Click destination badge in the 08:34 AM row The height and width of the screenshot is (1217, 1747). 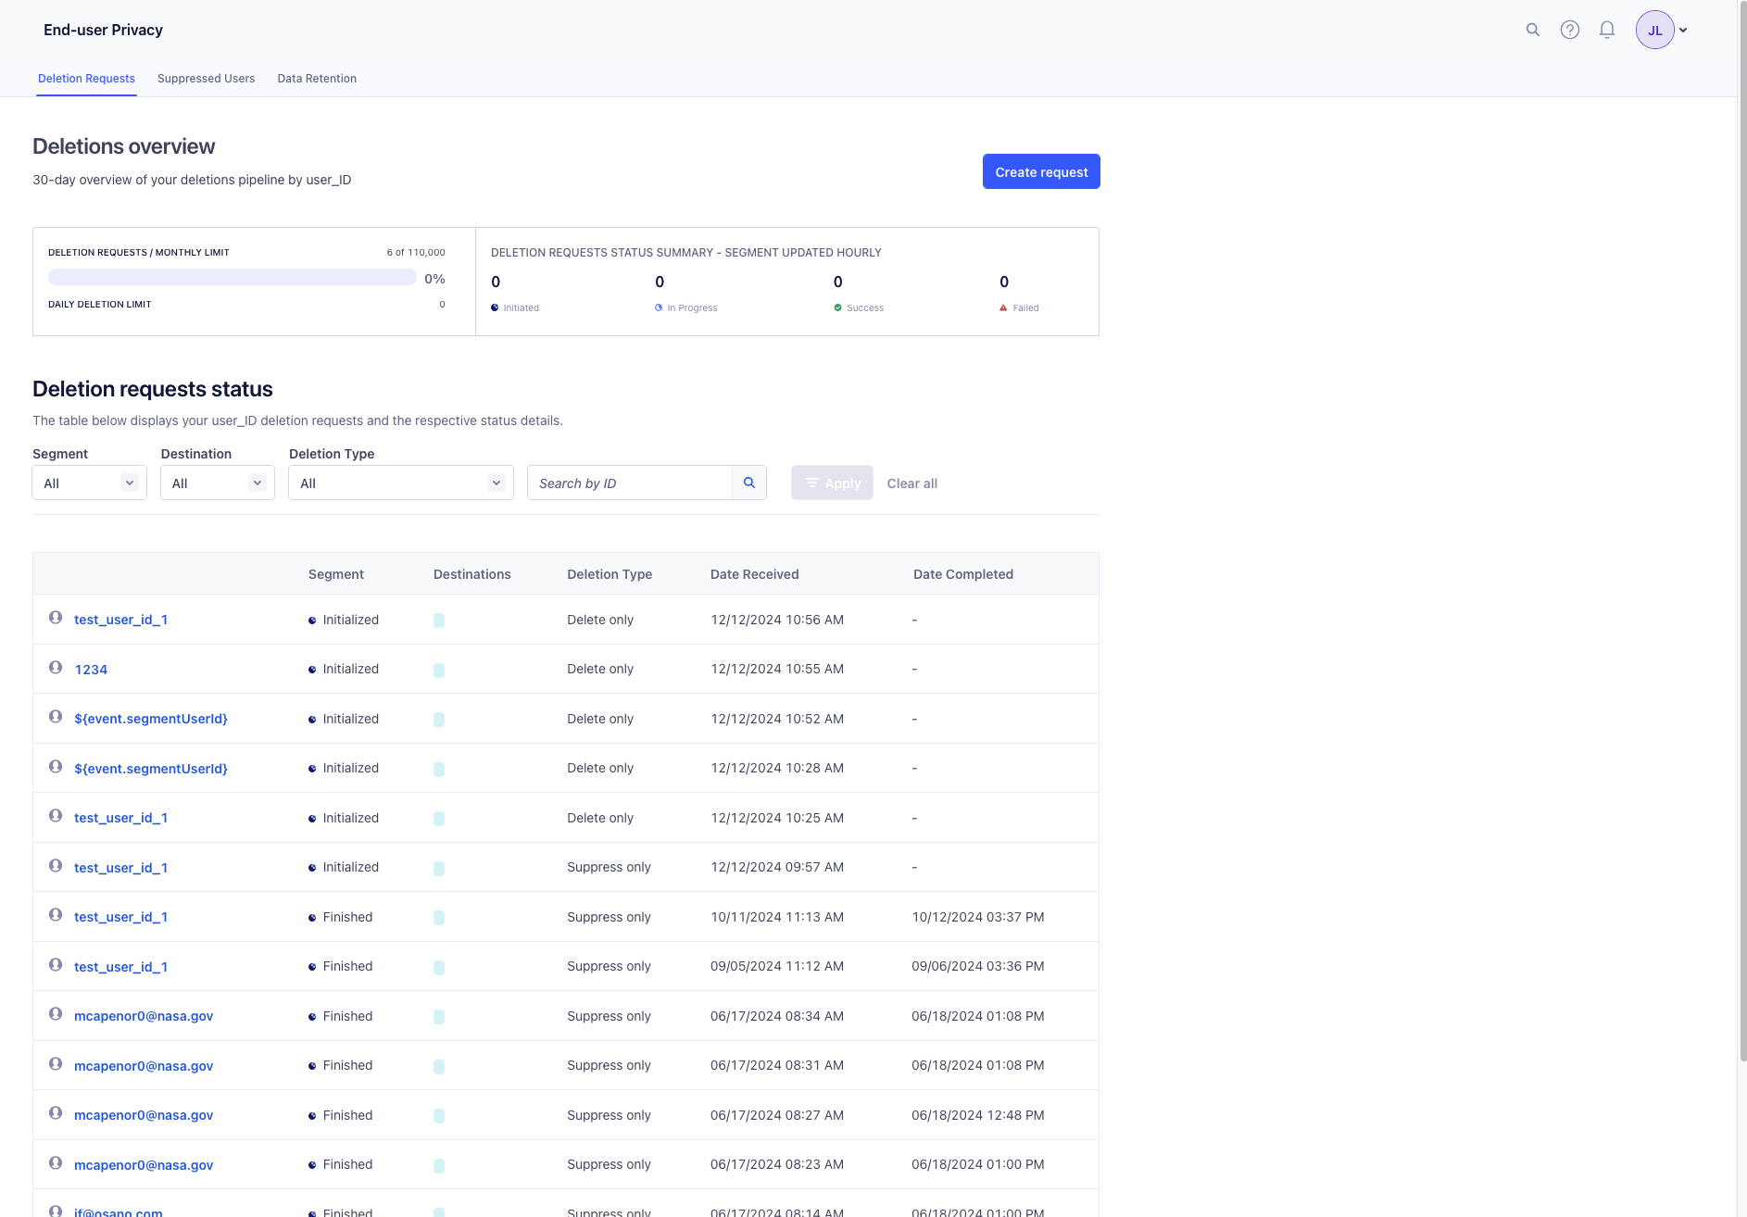click(x=439, y=1017)
